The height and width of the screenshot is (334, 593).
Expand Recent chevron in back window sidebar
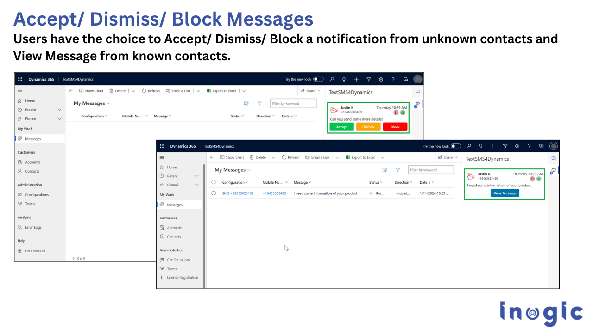point(59,110)
